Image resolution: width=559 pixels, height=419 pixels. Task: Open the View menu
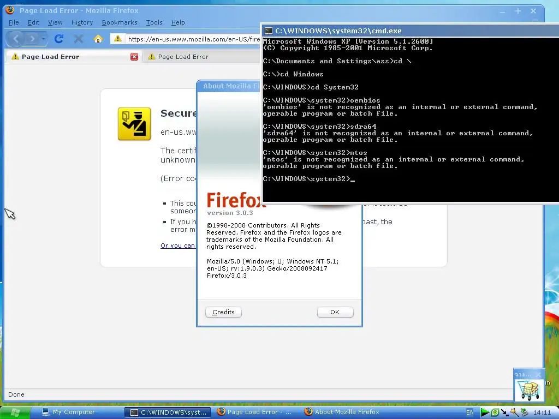coord(55,22)
